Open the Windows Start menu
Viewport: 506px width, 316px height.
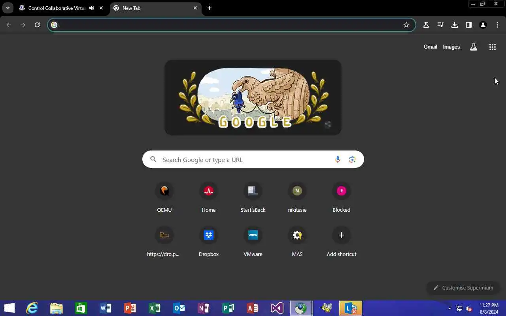point(9,308)
